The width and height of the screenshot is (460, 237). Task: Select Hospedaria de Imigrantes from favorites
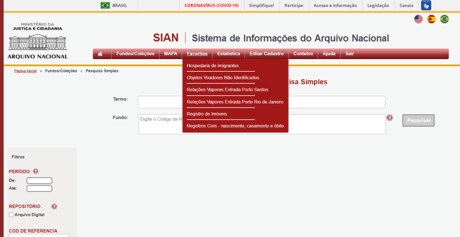tap(212, 65)
